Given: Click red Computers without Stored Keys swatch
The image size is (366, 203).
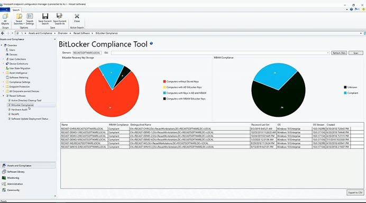Looking at the screenshot, I should 164,81.
